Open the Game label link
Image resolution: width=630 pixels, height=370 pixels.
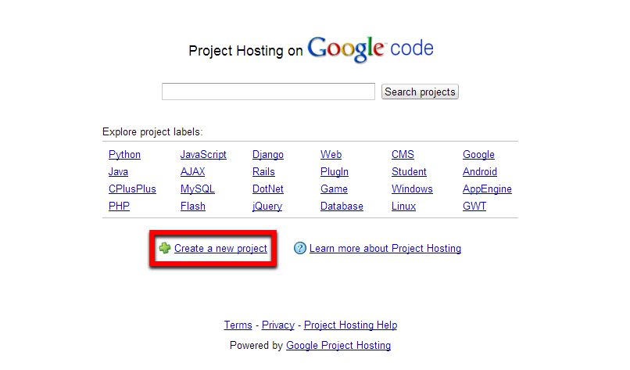334,189
